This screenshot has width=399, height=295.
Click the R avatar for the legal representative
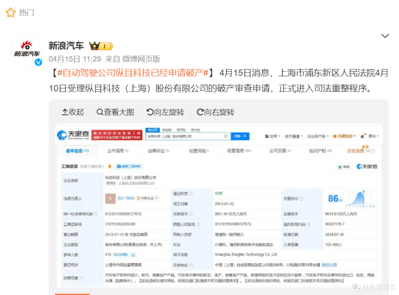[110, 199]
